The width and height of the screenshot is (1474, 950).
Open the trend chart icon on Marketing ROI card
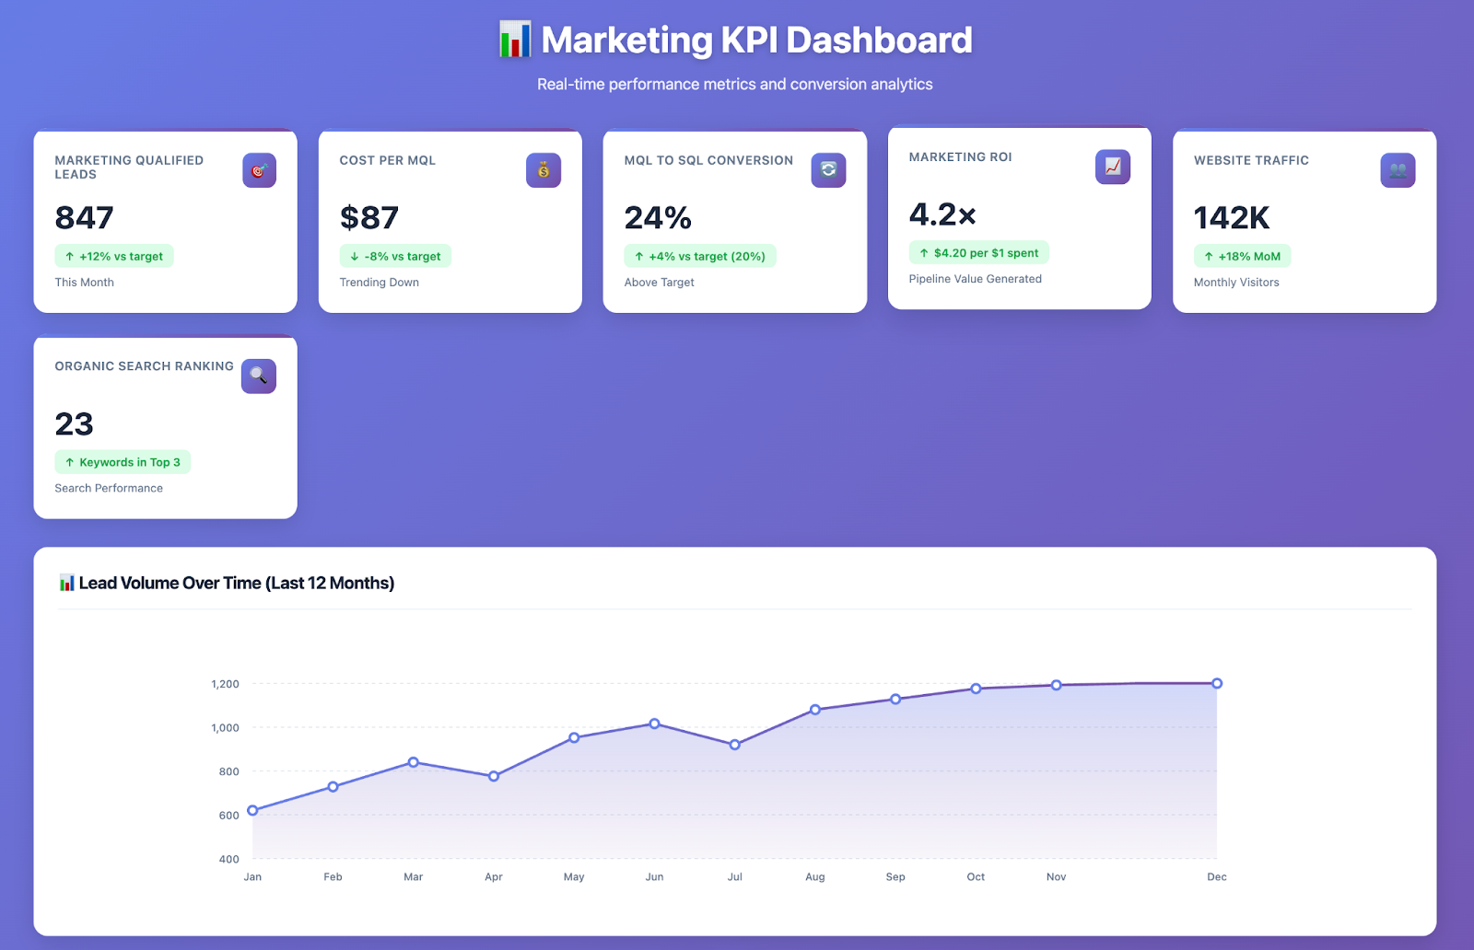tap(1112, 167)
